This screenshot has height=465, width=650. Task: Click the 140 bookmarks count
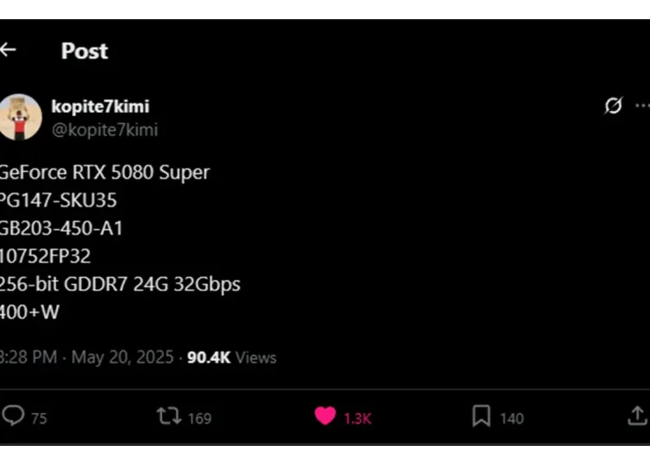coord(512,418)
